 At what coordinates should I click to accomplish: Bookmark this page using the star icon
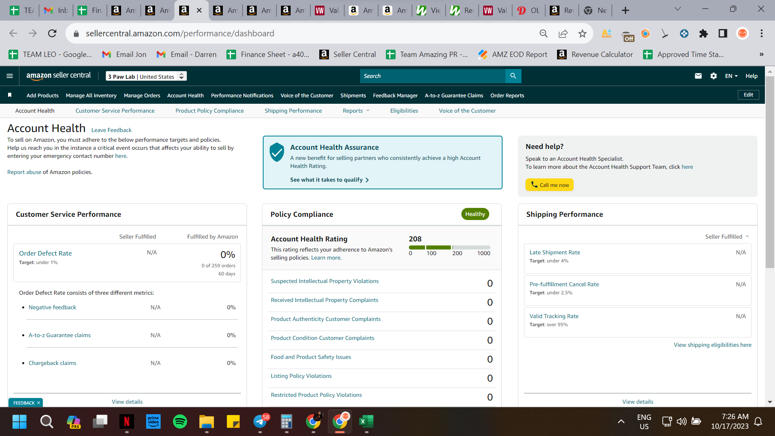pos(582,34)
